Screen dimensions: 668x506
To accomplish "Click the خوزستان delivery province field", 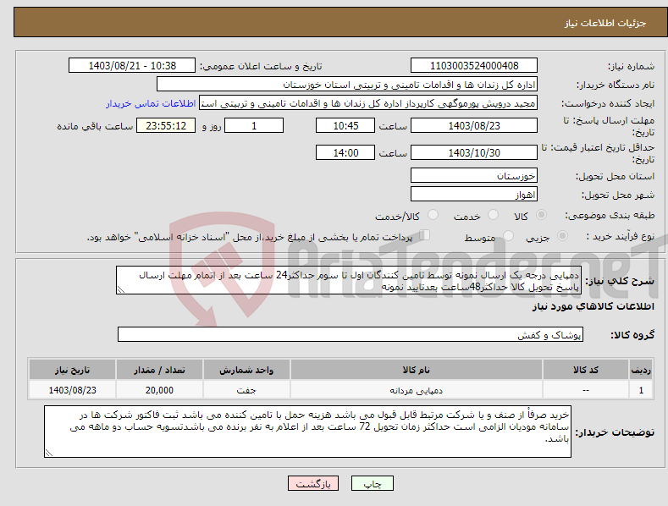I will pyautogui.click(x=474, y=175).
